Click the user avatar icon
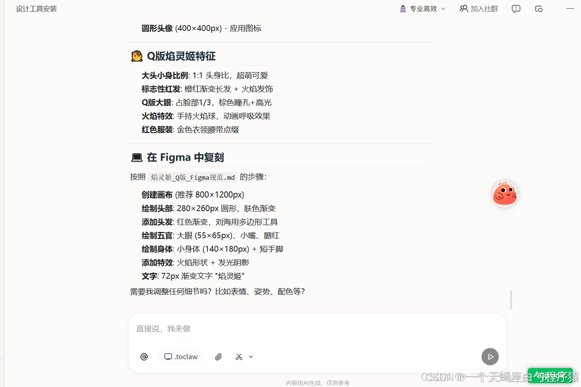The width and height of the screenshot is (581, 387). [x=402, y=8]
